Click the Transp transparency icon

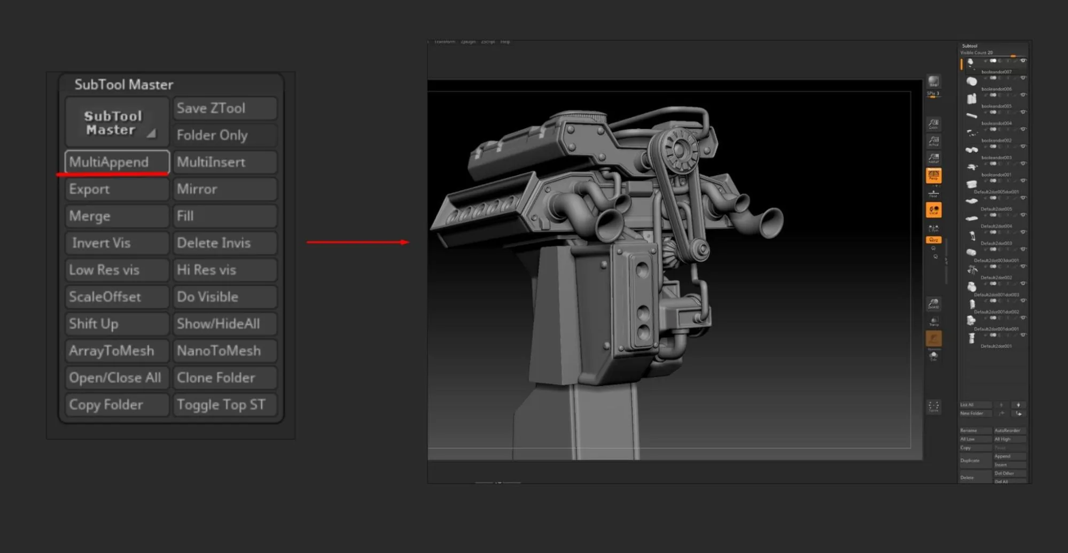[x=933, y=321]
